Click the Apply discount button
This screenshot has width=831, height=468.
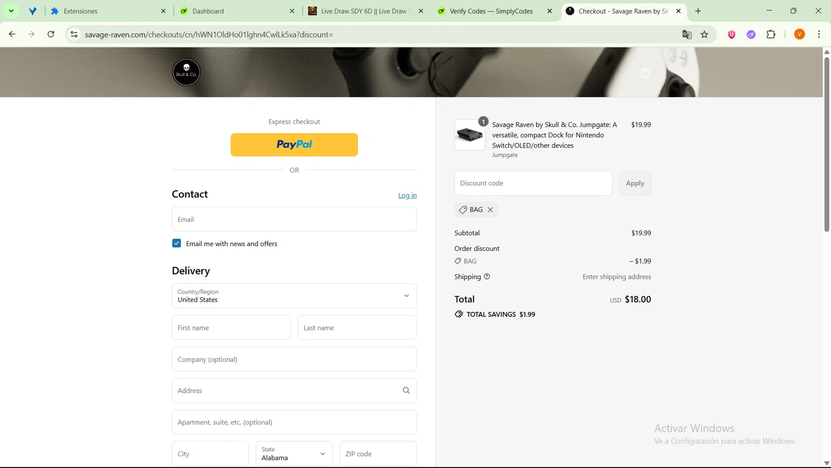635,183
